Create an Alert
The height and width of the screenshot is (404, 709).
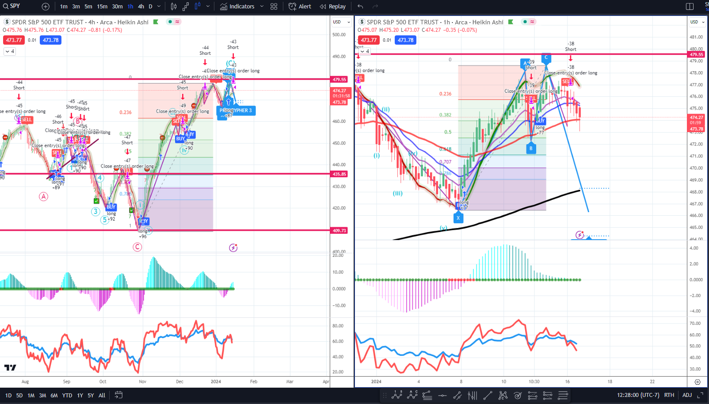[300, 6]
